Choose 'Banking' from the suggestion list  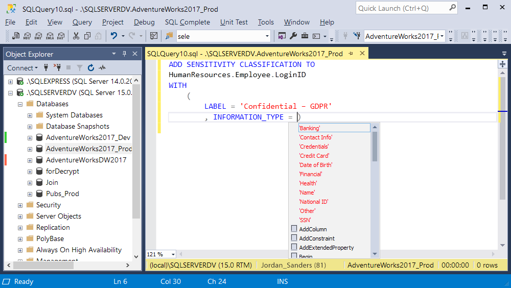click(334, 128)
